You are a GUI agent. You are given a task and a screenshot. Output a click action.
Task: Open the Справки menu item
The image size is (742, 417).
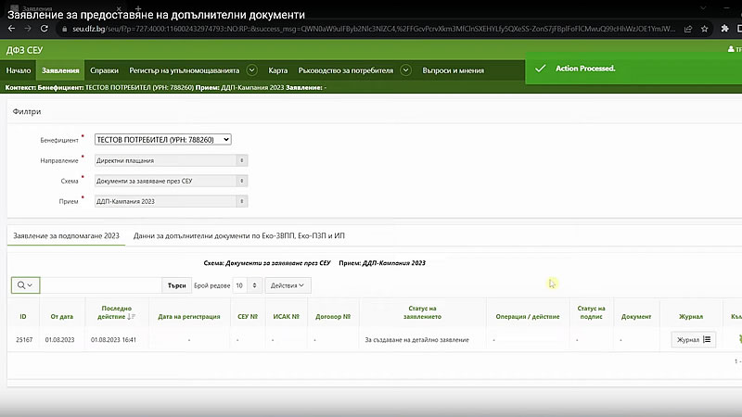(104, 70)
